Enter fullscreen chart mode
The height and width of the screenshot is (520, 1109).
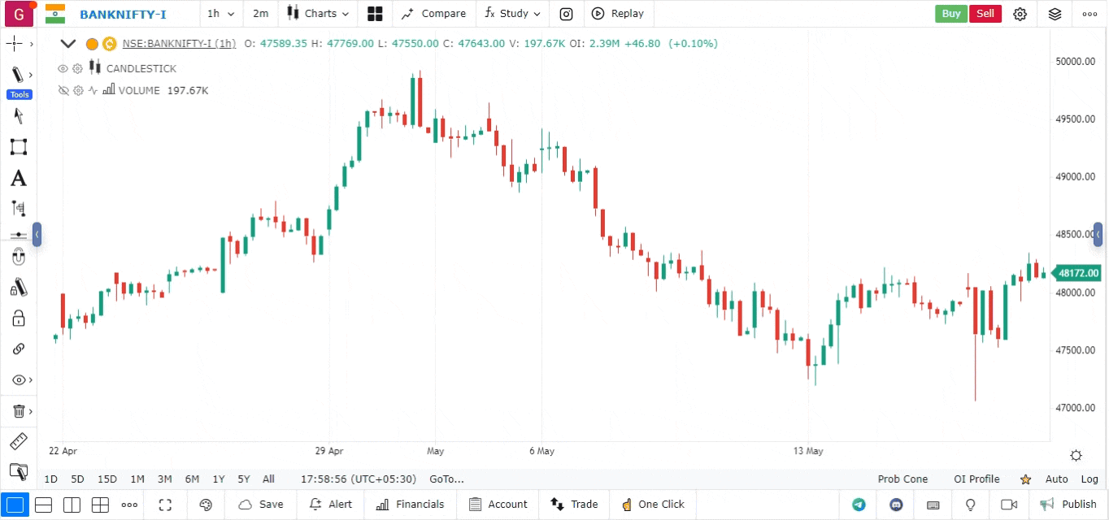(x=165, y=505)
